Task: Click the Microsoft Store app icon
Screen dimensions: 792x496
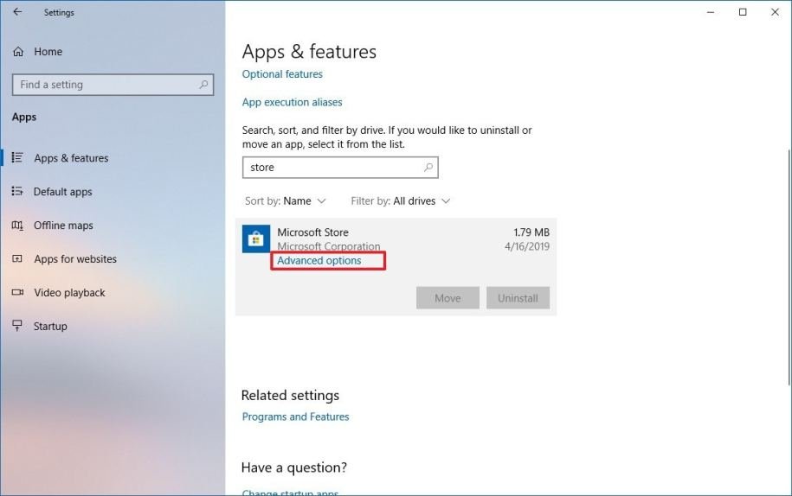Action: tap(256, 240)
